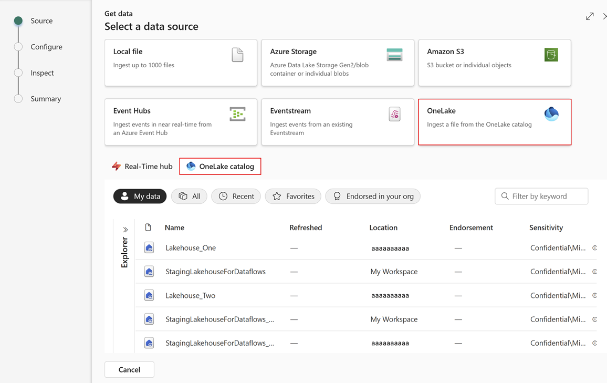Select the Lakehouse_One row
This screenshot has width=607, height=383.
click(x=366, y=248)
